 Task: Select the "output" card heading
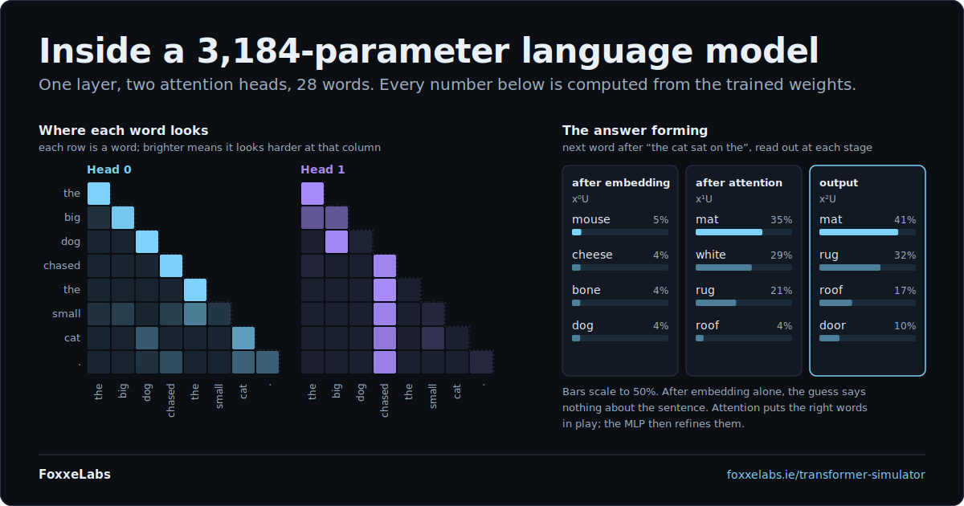[x=839, y=183]
